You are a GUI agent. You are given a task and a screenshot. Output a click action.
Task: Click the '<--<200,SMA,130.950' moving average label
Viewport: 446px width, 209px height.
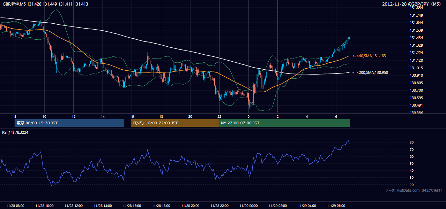(370, 72)
